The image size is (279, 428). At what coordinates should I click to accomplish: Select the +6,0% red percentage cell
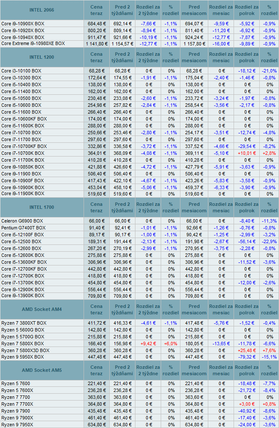[171, 344]
